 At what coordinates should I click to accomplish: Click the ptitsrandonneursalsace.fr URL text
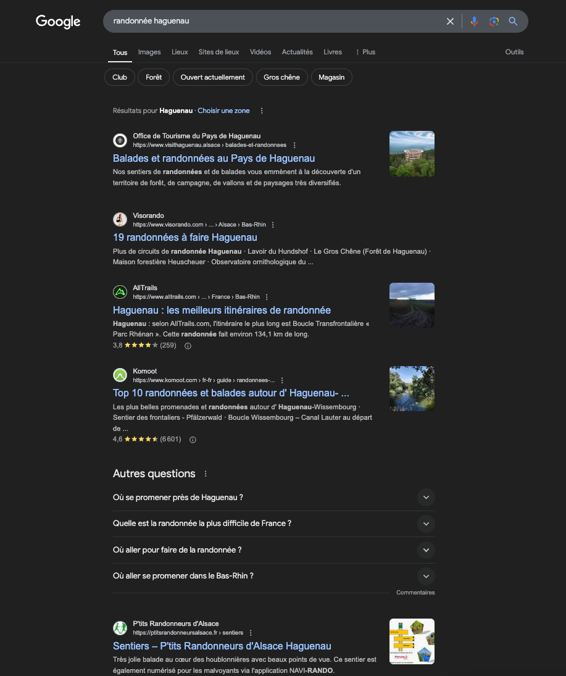tap(188, 633)
